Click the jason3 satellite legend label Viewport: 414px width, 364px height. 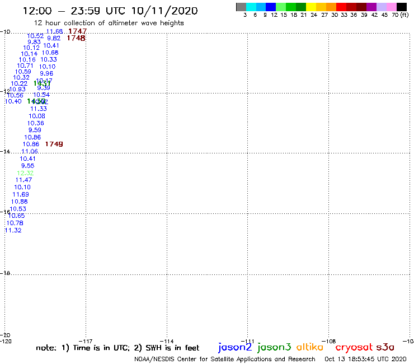[274, 347]
